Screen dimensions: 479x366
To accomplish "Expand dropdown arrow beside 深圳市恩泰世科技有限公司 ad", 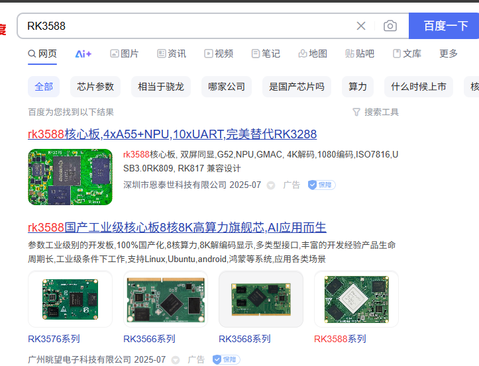I will (271, 185).
